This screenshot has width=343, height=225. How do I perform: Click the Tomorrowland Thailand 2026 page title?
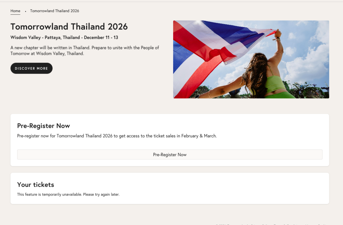[69, 27]
